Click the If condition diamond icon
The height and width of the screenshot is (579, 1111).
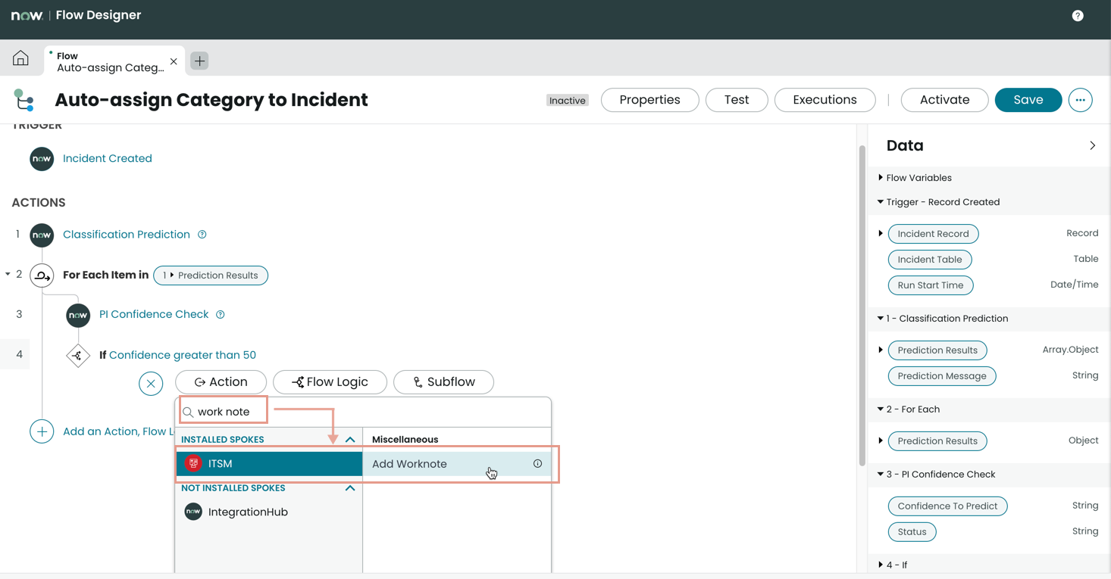[x=78, y=356]
